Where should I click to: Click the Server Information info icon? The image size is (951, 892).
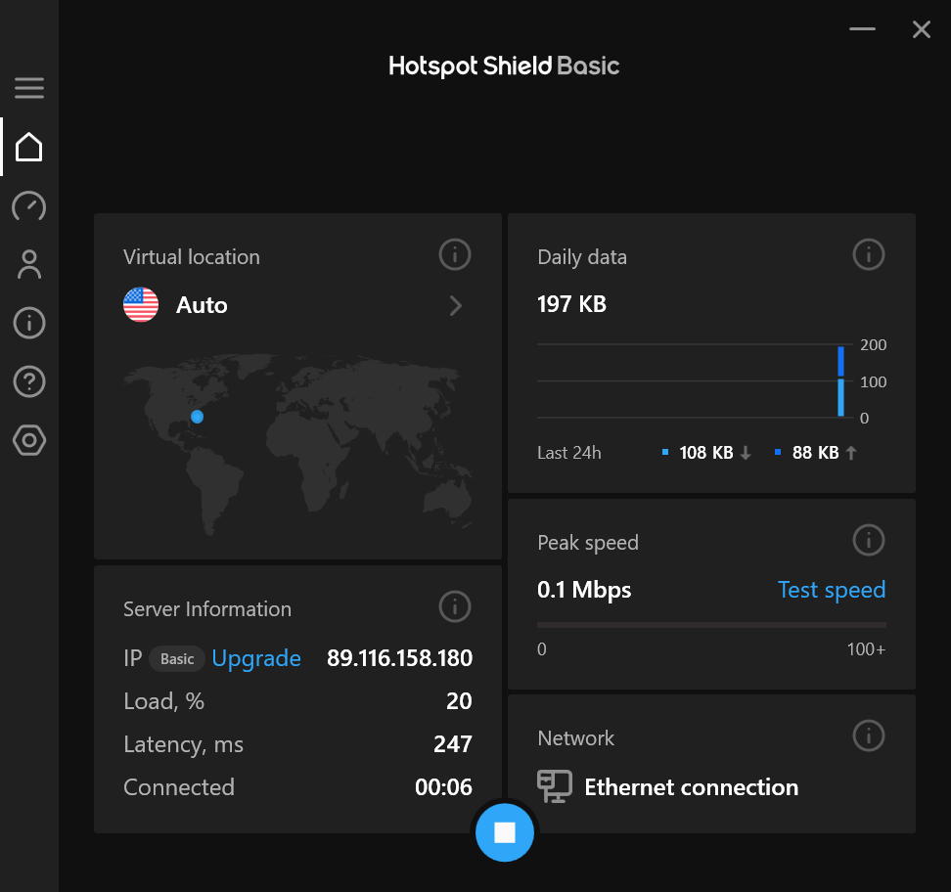point(454,606)
